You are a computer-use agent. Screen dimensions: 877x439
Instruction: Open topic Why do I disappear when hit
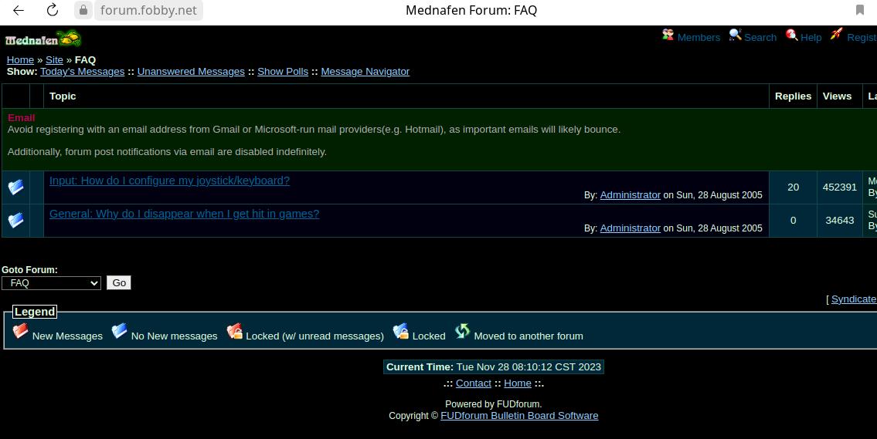point(184,214)
